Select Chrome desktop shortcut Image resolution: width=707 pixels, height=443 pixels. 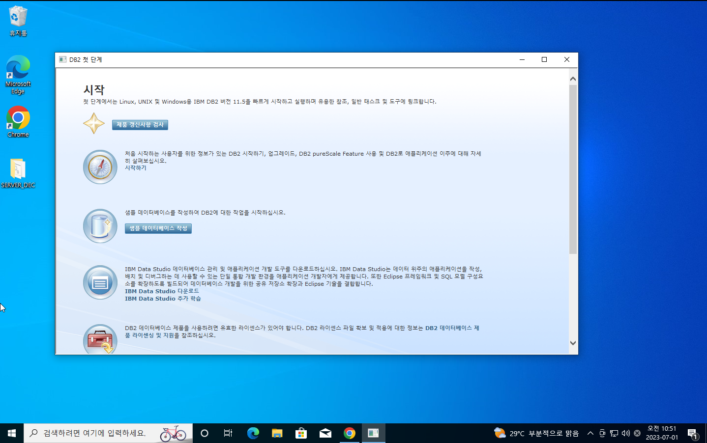pos(18,122)
